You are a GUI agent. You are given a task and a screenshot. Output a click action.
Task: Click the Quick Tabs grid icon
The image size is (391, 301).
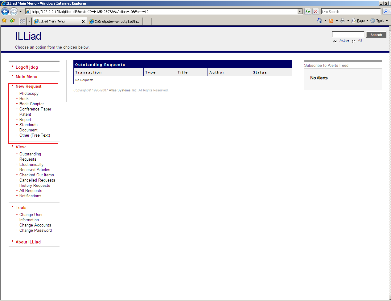point(23,21)
